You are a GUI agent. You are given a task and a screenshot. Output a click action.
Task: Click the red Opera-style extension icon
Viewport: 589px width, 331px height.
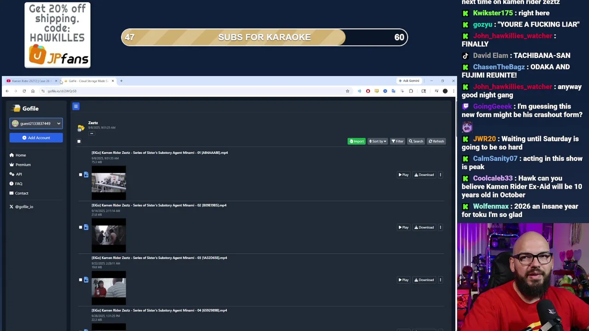point(368,91)
